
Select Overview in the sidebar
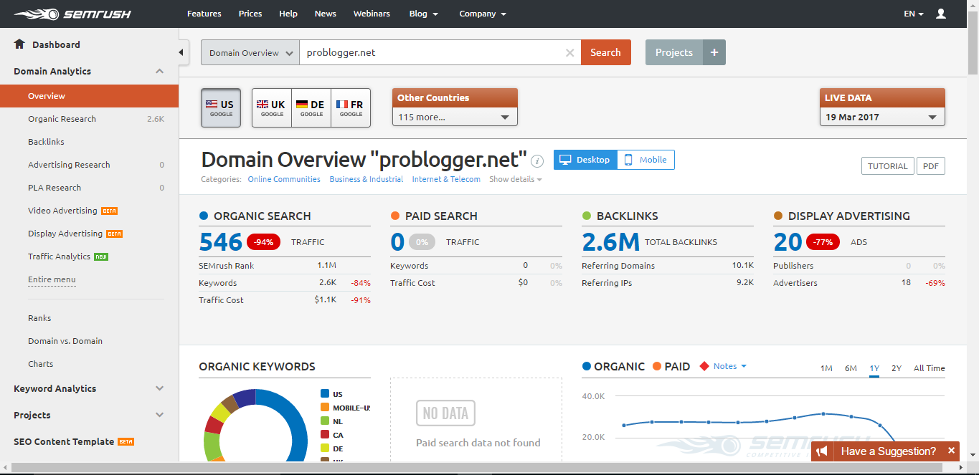[89, 96]
